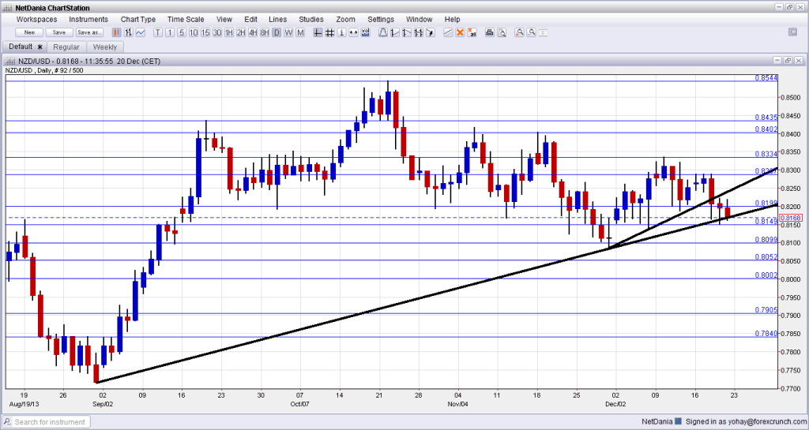Open the Time Scale menu
The image size is (809, 430).
click(186, 20)
